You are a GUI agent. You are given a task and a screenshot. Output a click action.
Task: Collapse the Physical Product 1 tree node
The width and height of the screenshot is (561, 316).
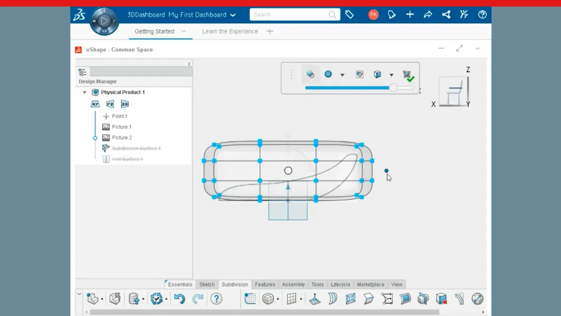pos(85,93)
